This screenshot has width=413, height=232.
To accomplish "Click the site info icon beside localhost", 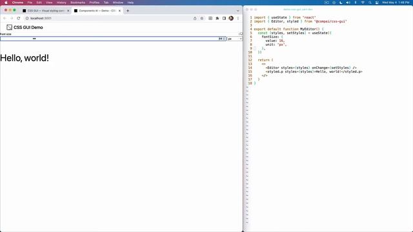I will click(27, 18).
